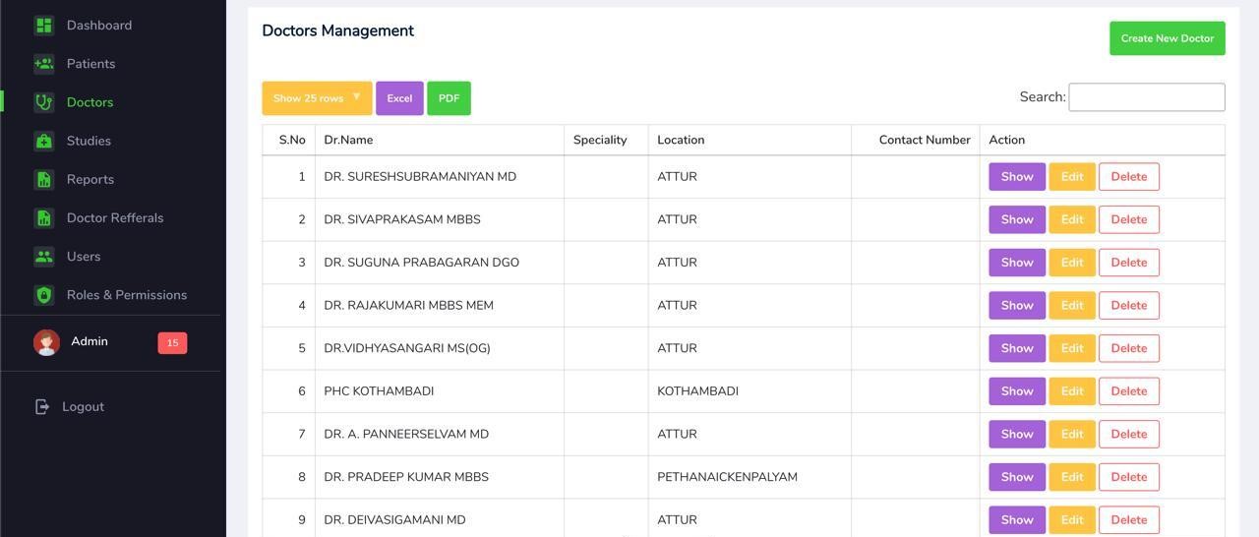Click the Doctors stethoscope icon
Viewport: 1259px width, 537px height.
pos(43,102)
